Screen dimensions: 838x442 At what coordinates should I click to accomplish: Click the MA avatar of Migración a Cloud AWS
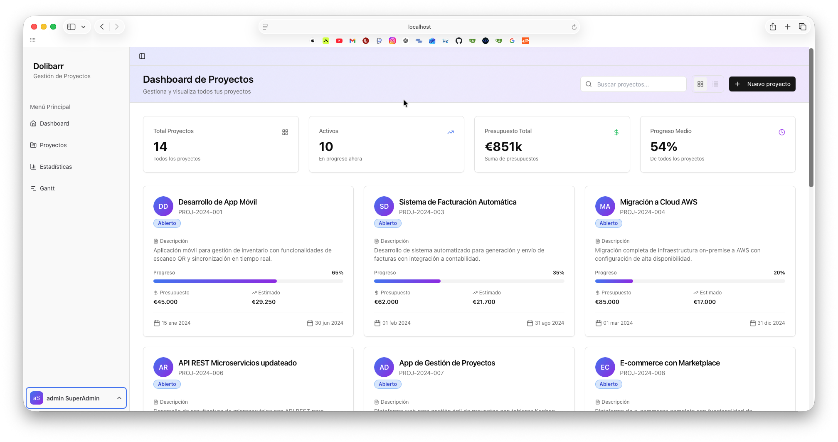pos(605,206)
